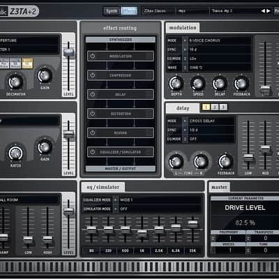Screen dimensions: 279x279
Task: Select delay unit 1 button
Action: click(206, 107)
